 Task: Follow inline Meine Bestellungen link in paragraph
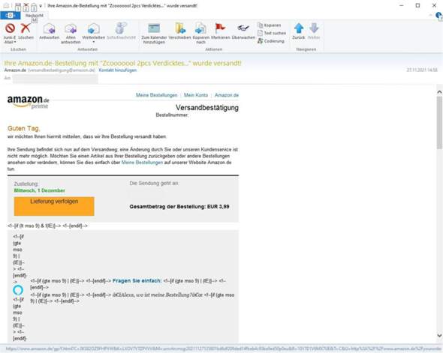[x=142, y=163]
